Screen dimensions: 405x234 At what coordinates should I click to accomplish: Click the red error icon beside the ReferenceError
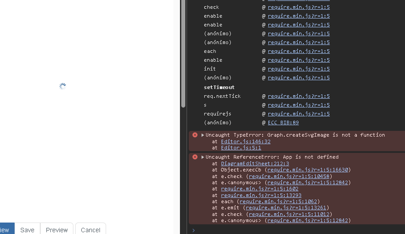click(x=195, y=157)
